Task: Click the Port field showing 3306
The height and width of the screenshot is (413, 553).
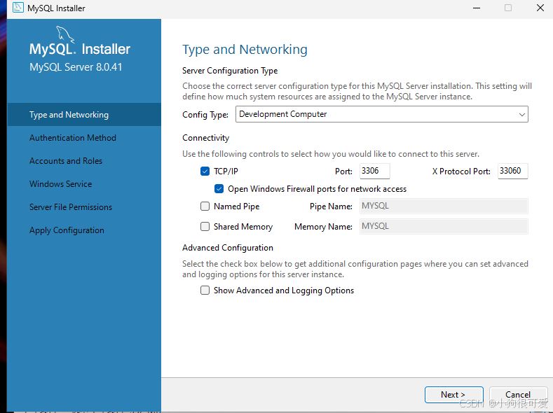Action: point(374,171)
